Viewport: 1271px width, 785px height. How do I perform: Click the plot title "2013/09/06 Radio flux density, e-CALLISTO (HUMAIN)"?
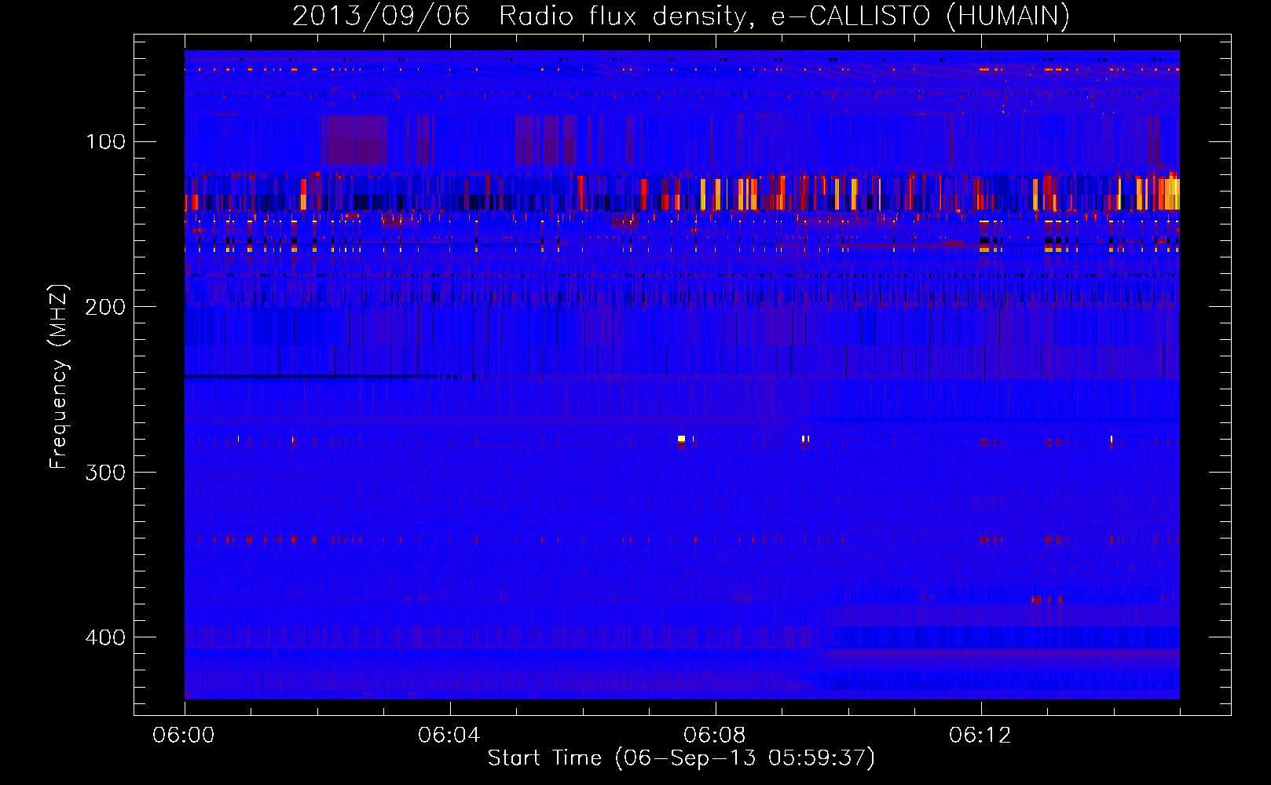[x=681, y=16]
